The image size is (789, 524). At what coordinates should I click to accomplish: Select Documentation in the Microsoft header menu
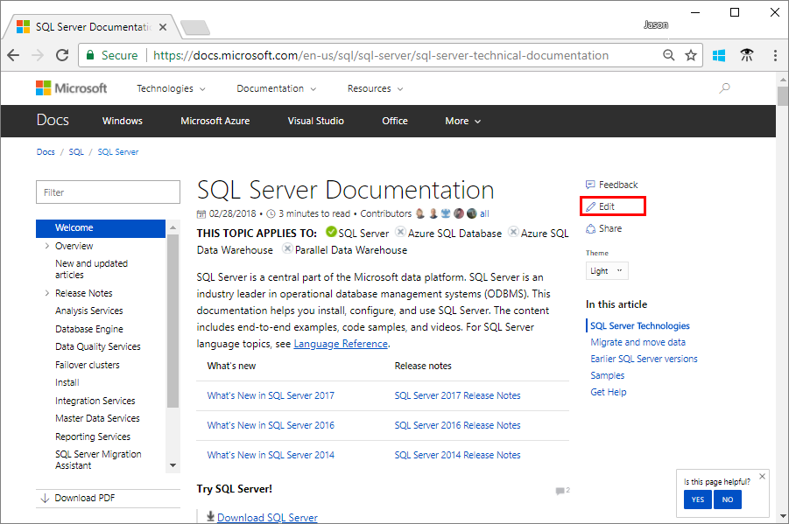click(271, 87)
